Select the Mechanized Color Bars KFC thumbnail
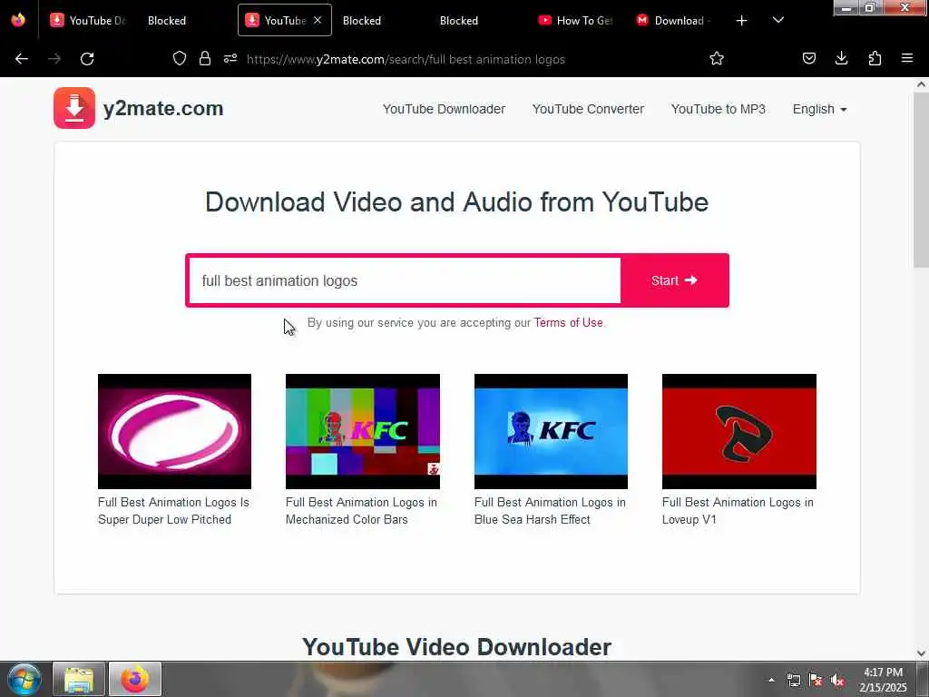Image resolution: width=929 pixels, height=697 pixels. [363, 431]
